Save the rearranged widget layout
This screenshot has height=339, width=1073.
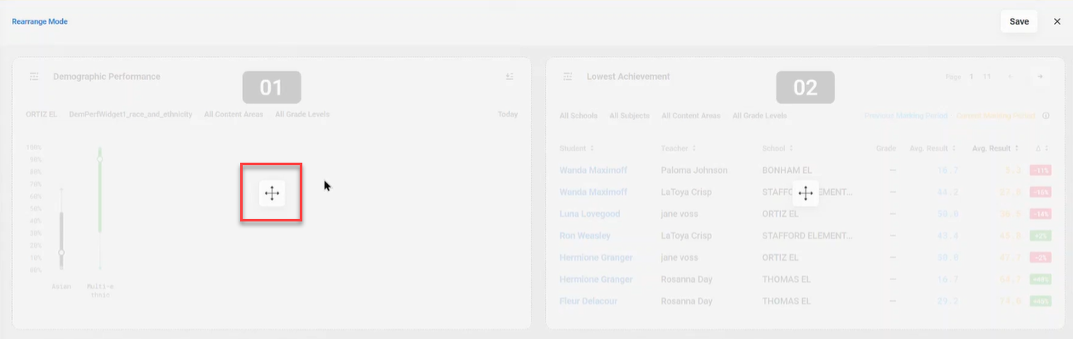[1018, 21]
